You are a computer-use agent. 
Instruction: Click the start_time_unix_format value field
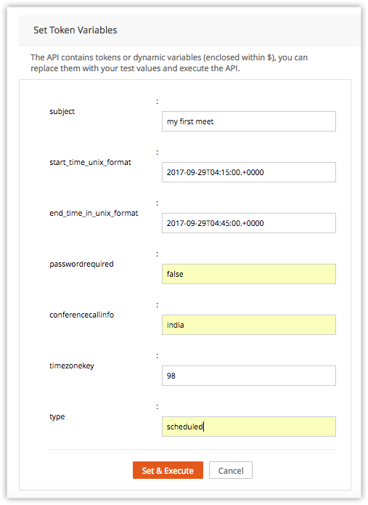click(249, 172)
